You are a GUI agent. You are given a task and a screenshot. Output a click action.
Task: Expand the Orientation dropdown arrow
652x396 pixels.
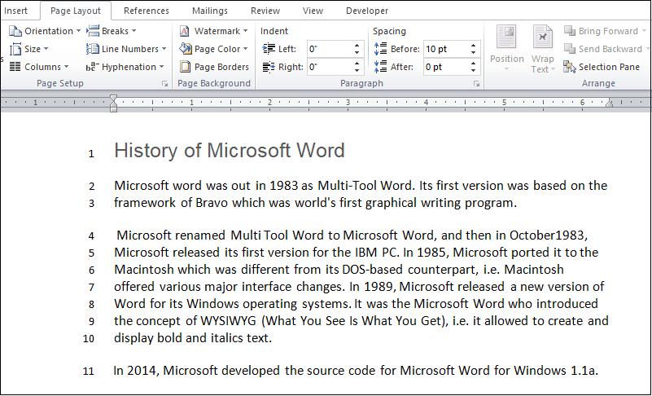pyautogui.click(x=78, y=31)
